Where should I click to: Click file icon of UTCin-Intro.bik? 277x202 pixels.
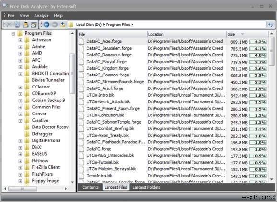point(81,95)
